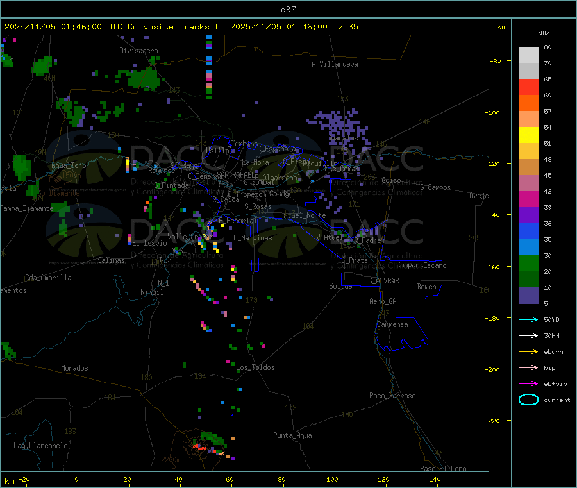
Task: Click the 'Morados' map label
Action: (74, 368)
